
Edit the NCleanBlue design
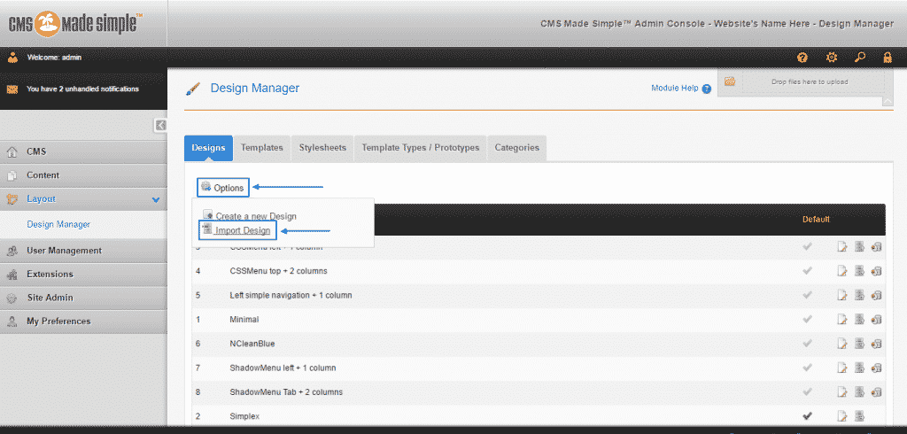click(x=842, y=344)
